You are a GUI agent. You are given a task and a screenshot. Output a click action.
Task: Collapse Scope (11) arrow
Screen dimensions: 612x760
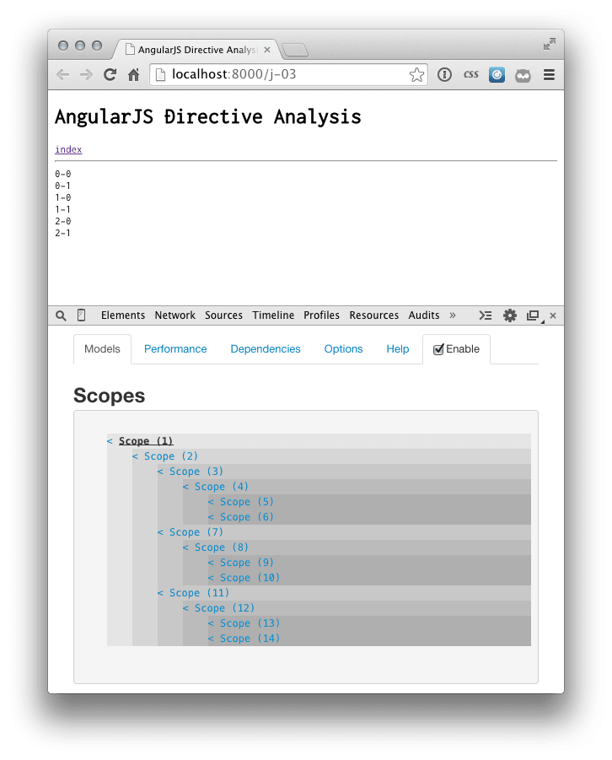160,593
